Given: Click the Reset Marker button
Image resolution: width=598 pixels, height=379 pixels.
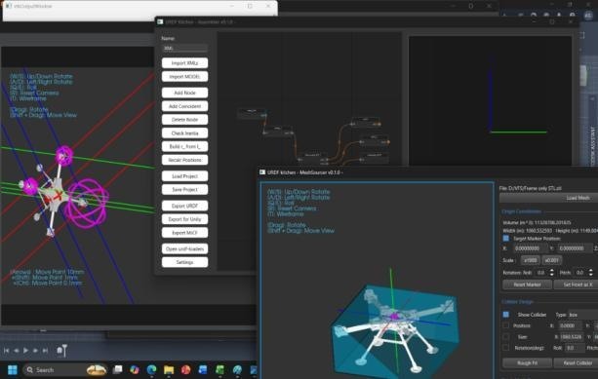Looking at the screenshot, I should click(x=527, y=284).
